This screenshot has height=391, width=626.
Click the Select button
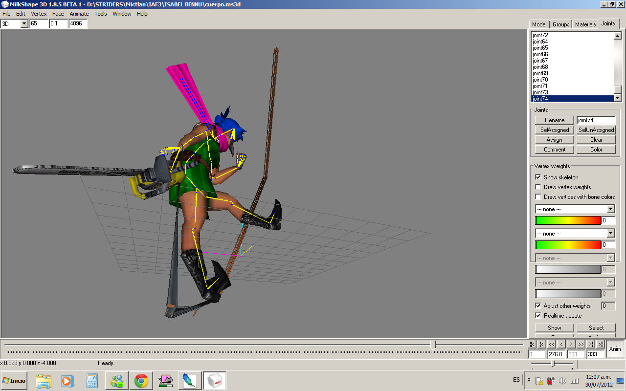click(596, 328)
